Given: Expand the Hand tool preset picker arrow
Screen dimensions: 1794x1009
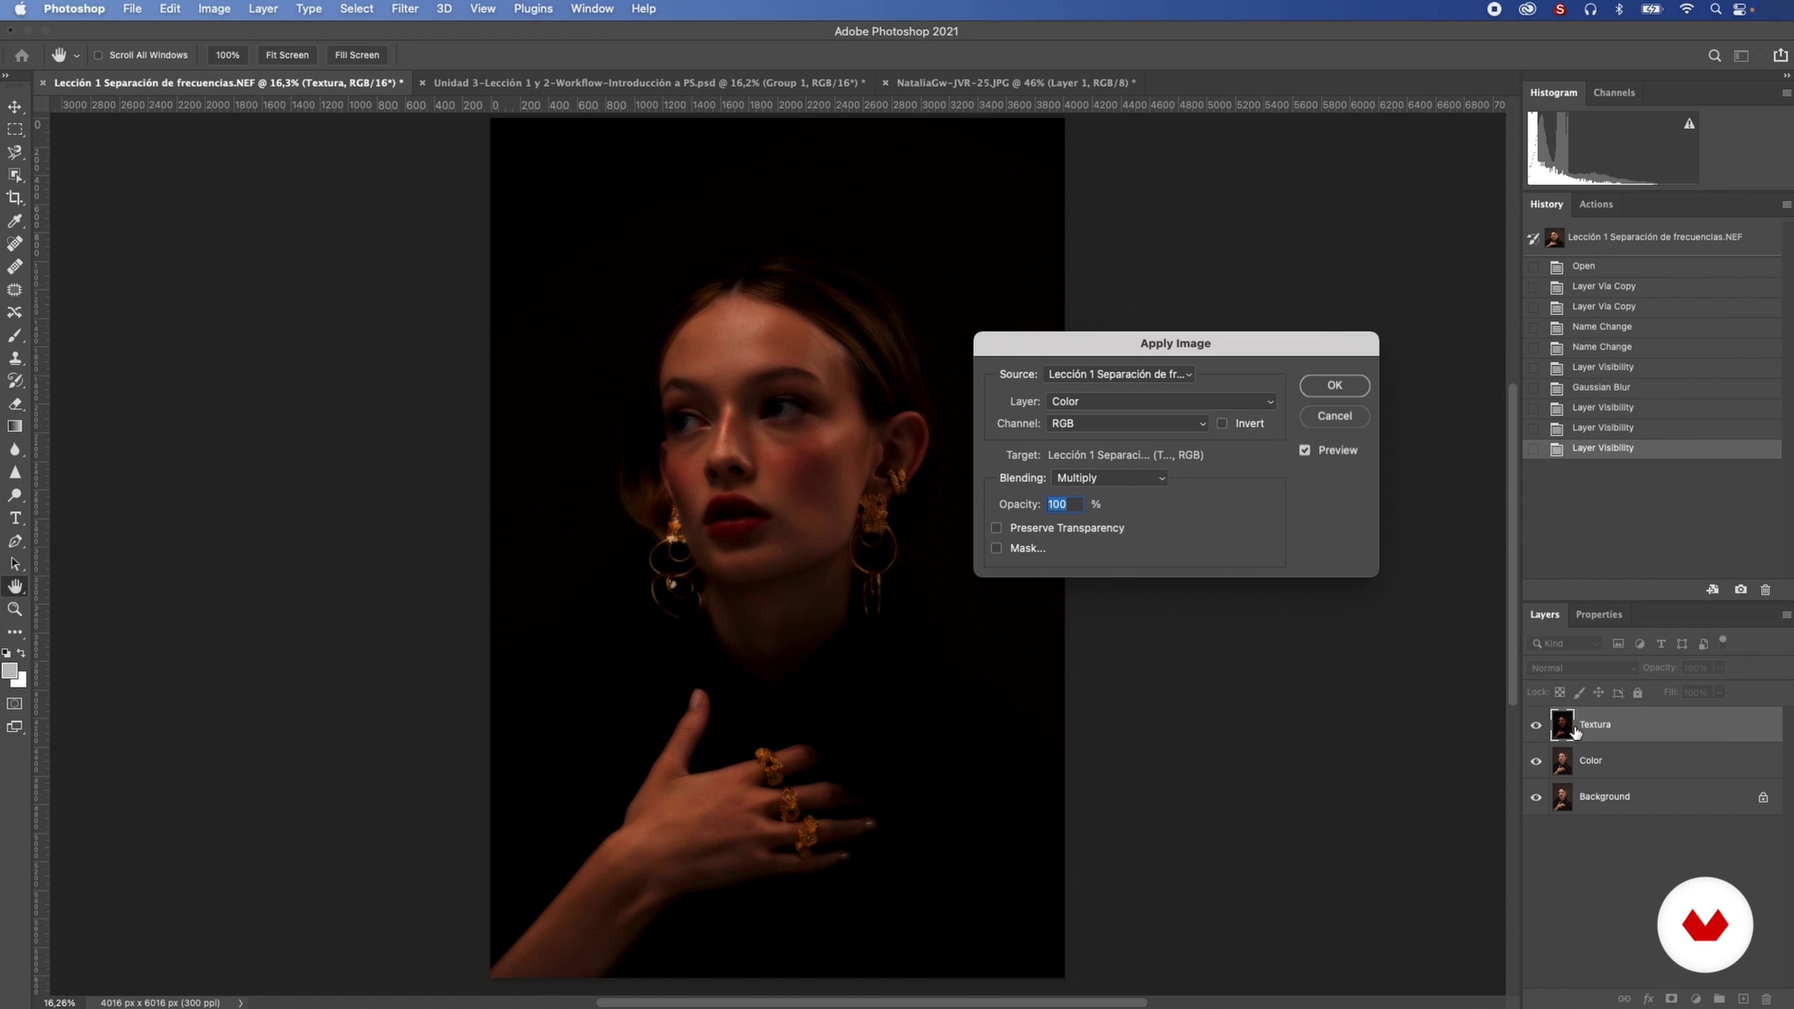Looking at the screenshot, I should pyautogui.click(x=77, y=55).
